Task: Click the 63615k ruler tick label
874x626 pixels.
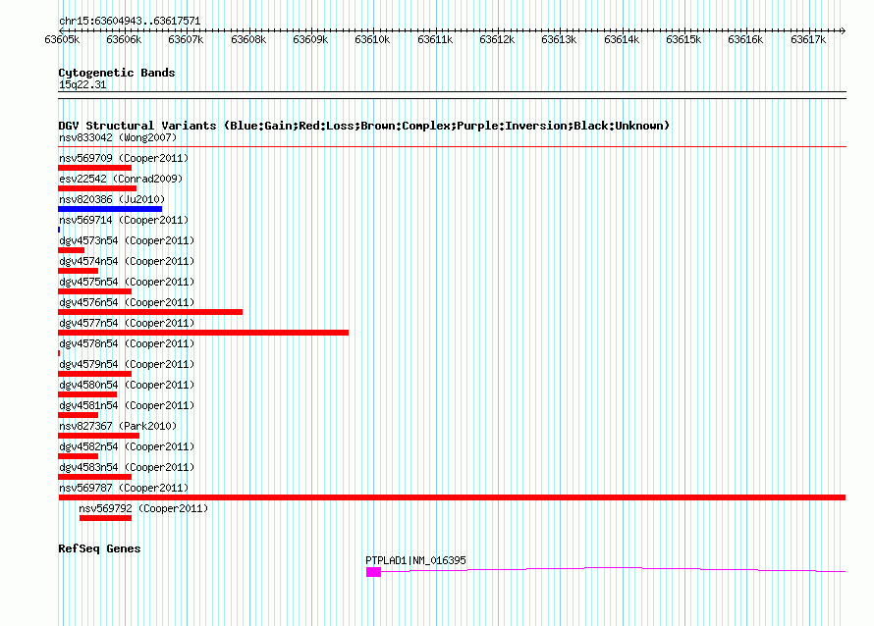Action: point(683,39)
